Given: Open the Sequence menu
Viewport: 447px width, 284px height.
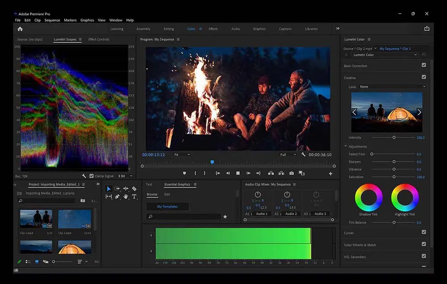Looking at the screenshot, I should pos(52,20).
